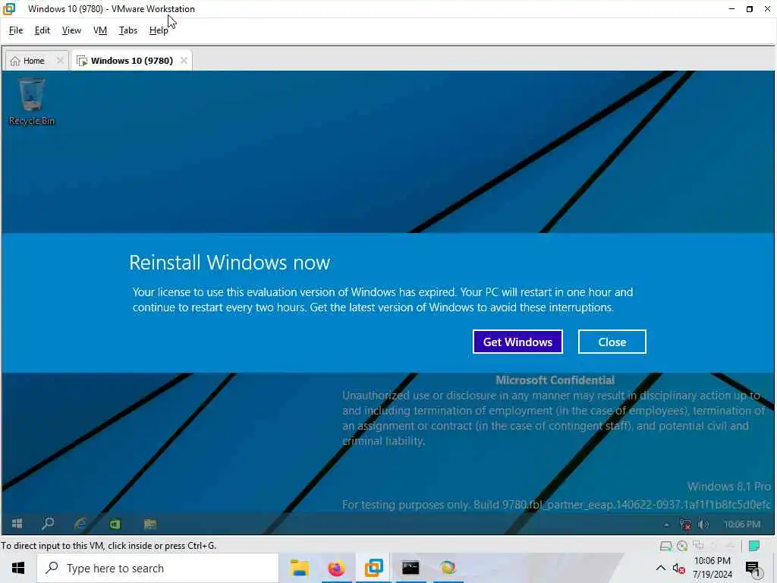Click the VMware hard disk status icon

[665, 546]
